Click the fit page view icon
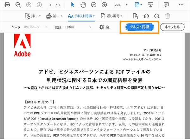Viewport: 190px width, 139px height. (137, 5)
